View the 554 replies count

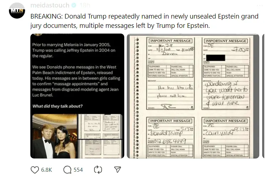click(78, 170)
